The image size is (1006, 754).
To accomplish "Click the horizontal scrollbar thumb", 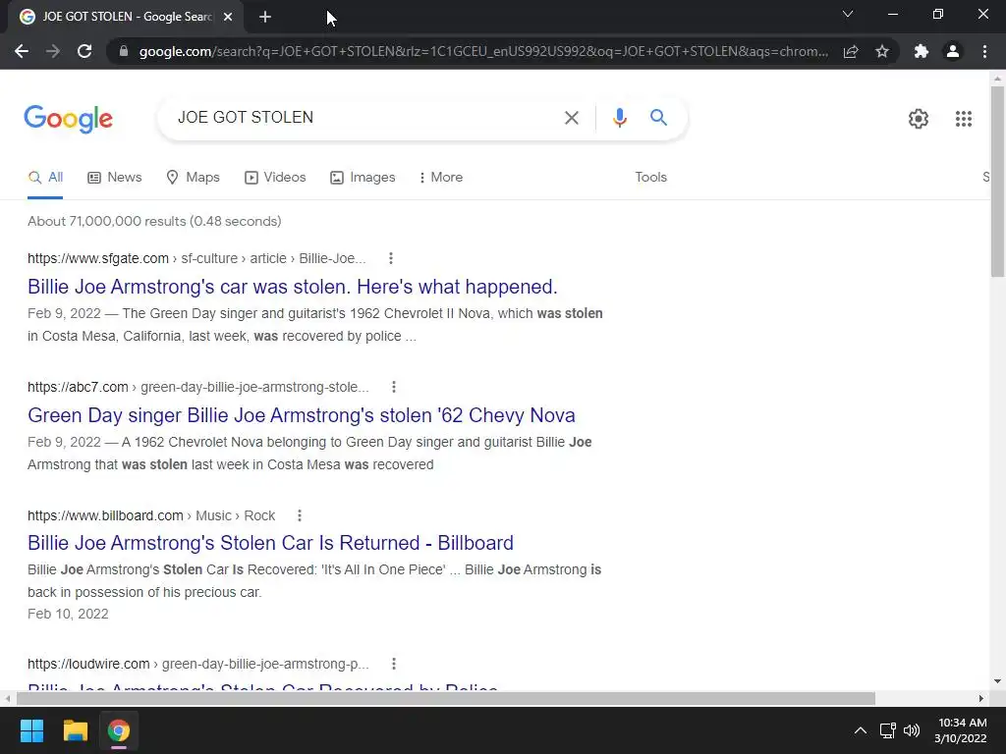I will 445,698.
